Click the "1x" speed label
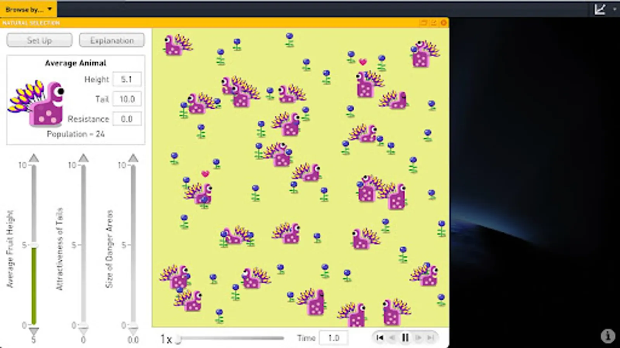Viewport: 620px width, 348px height. click(166, 339)
